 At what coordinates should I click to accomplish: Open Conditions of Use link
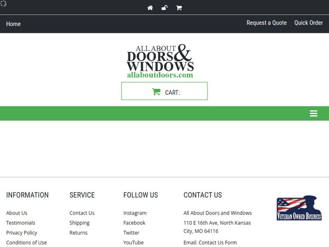(26, 243)
